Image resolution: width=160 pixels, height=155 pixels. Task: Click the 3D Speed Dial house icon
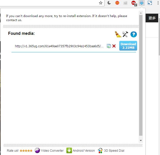[x=100, y=150]
